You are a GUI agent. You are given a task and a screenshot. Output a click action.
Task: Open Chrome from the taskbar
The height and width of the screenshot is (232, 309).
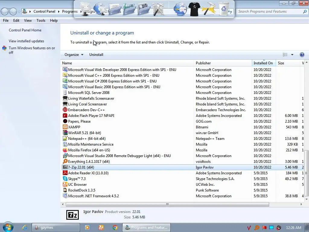(115, 227)
